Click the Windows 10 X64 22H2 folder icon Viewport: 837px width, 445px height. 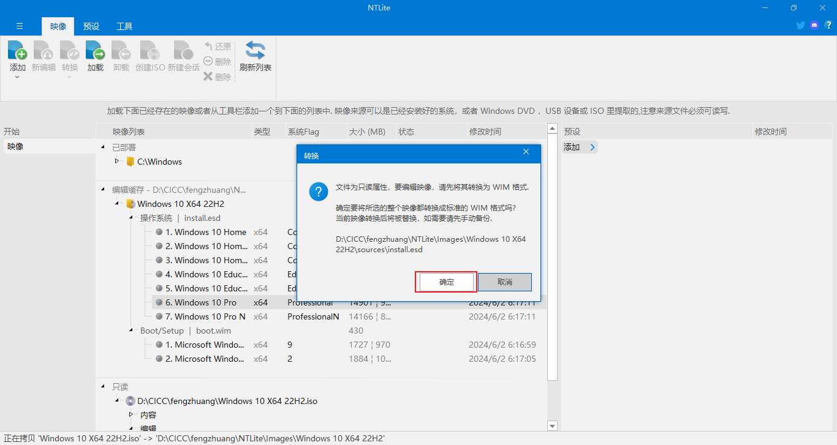(131, 204)
